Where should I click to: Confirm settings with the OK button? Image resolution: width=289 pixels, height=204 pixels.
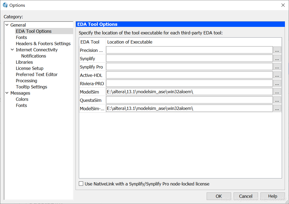coord(218,196)
